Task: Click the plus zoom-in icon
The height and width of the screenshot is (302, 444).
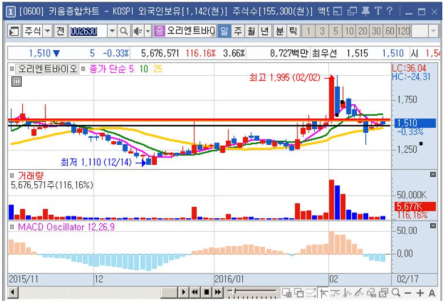Action: pyautogui.click(x=420, y=293)
